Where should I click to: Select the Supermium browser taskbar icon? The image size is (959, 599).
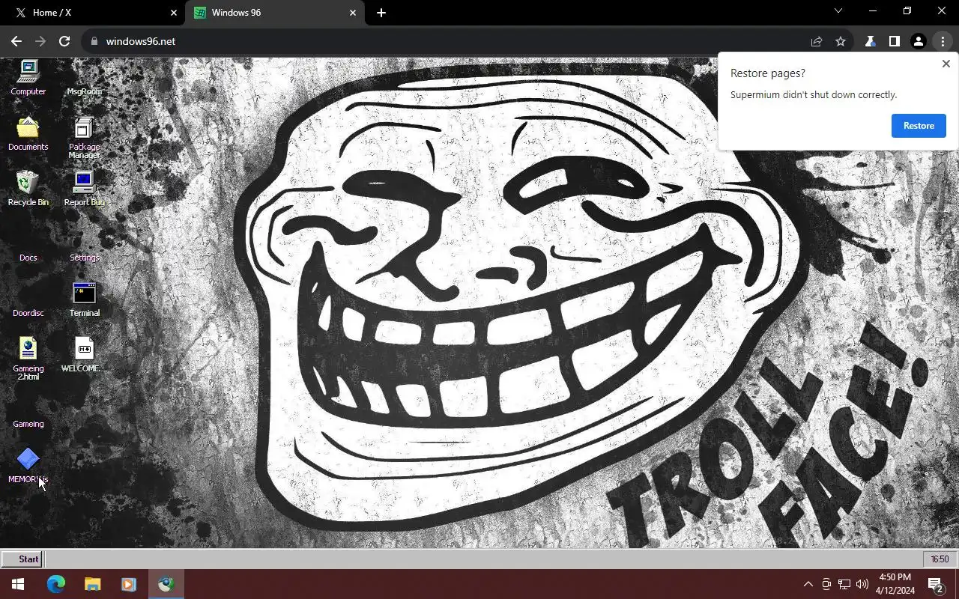[x=166, y=584]
